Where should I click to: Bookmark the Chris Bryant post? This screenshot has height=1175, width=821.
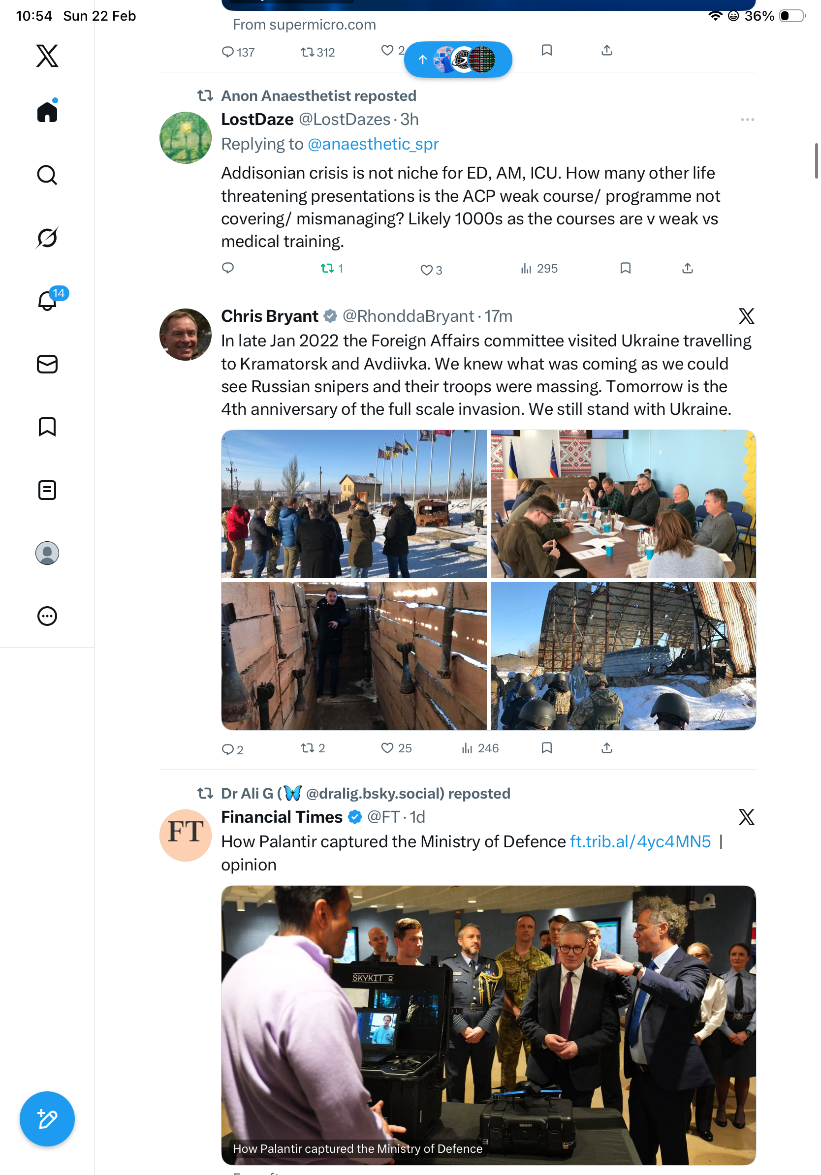(547, 748)
